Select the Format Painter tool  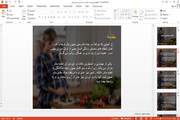click(x=13, y=18)
